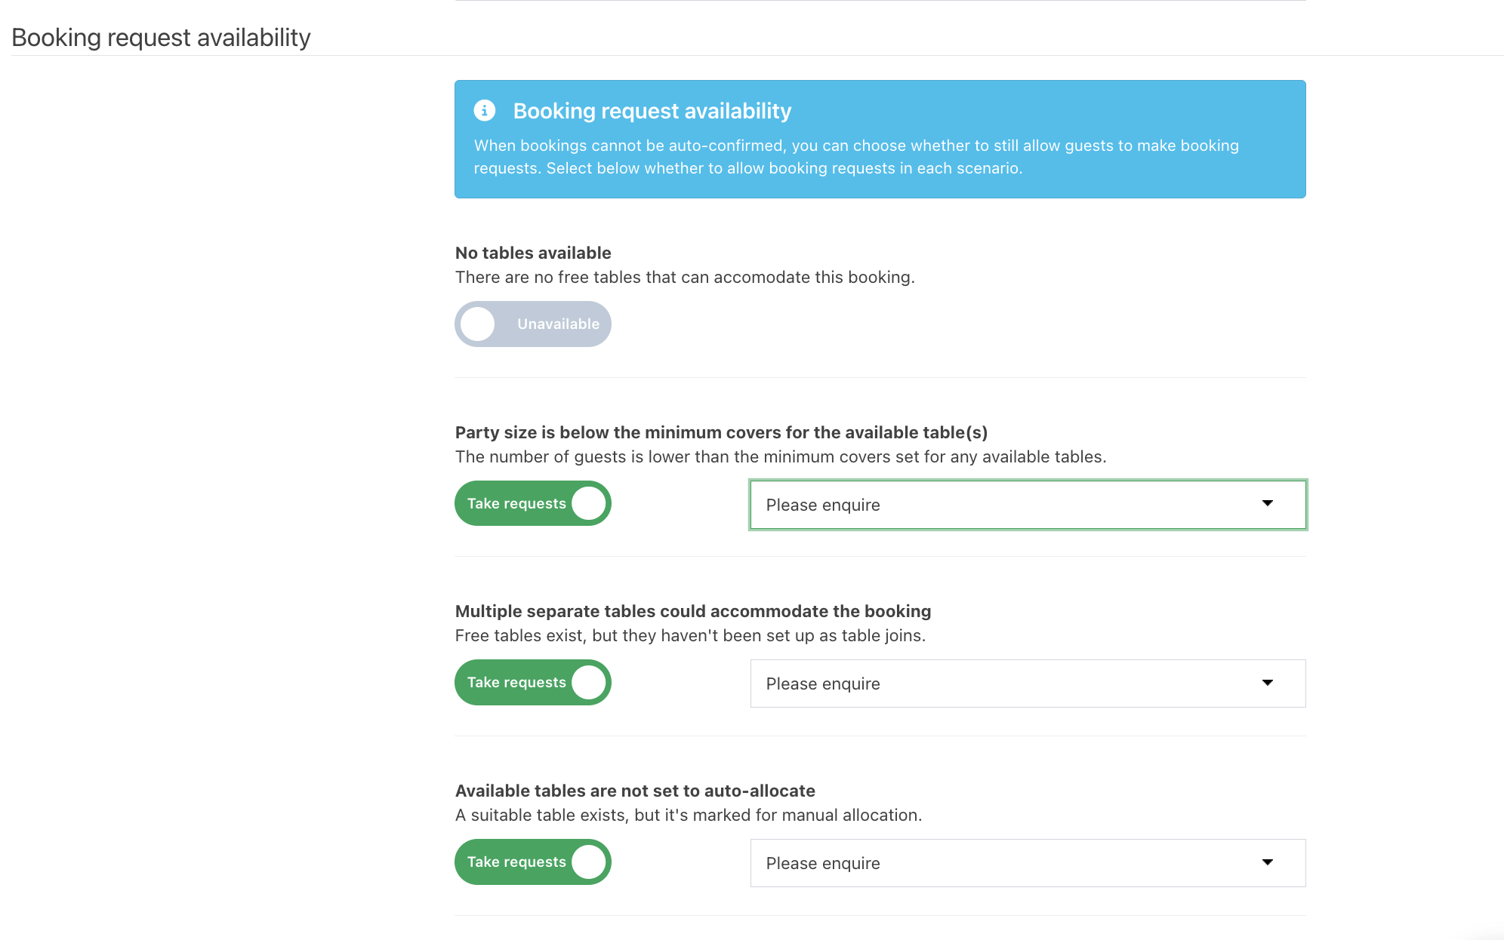Click the No tables available label

point(533,253)
